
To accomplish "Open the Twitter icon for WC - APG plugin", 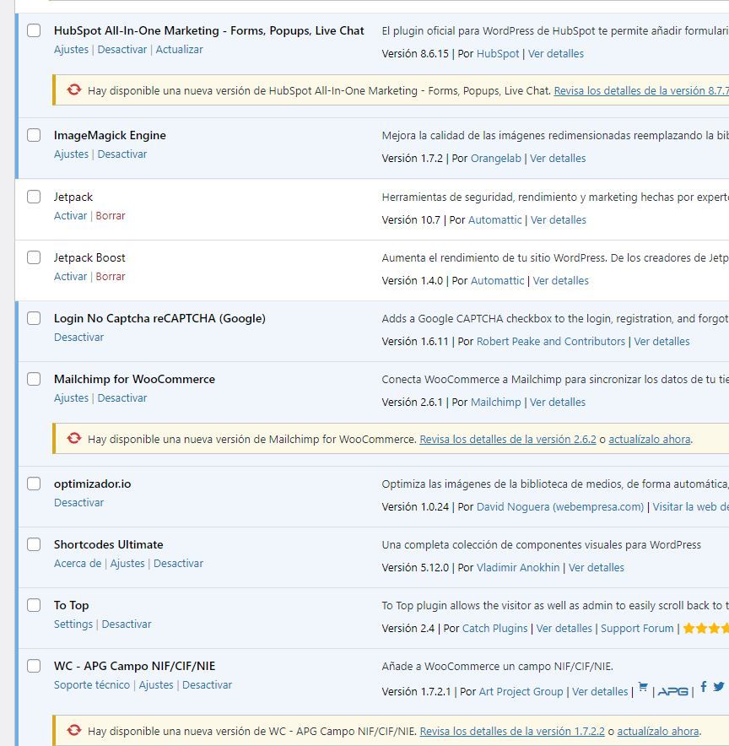I will [x=719, y=687].
